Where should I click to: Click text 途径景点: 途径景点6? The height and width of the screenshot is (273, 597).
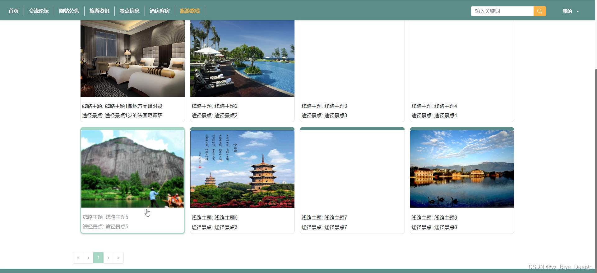pyautogui.click(x=215, y=227)
